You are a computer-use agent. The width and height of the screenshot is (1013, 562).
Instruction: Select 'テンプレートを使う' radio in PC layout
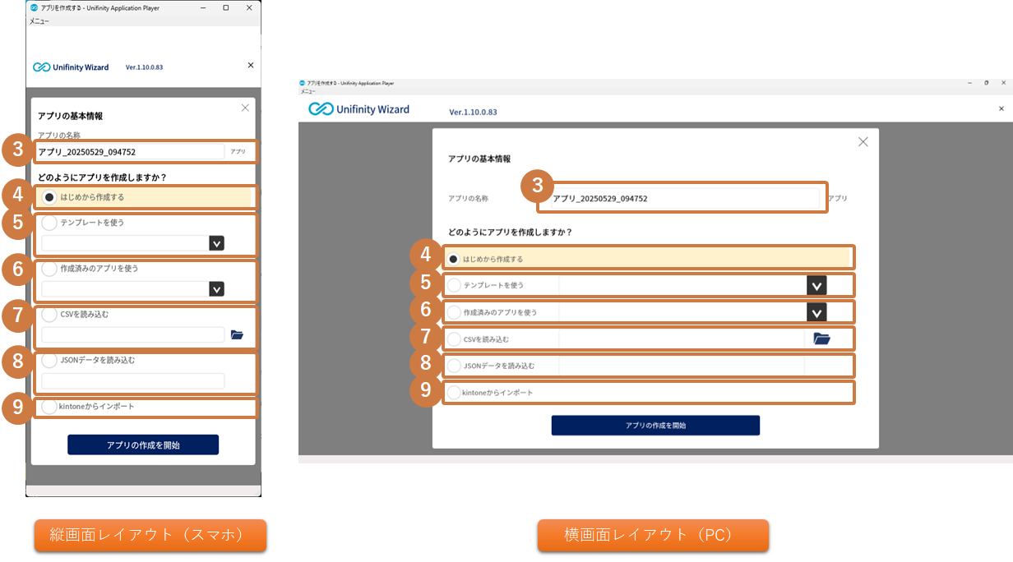coord(454,285)
